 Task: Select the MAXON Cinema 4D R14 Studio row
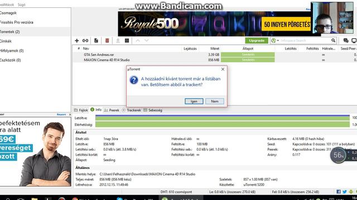coord(215,60)
